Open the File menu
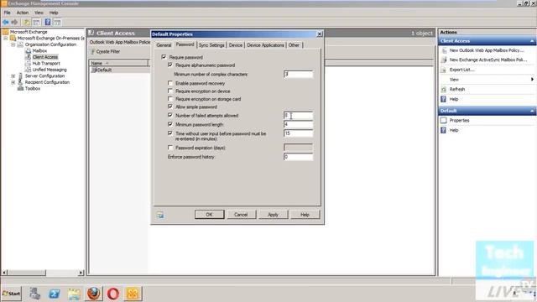 point(8,13)
